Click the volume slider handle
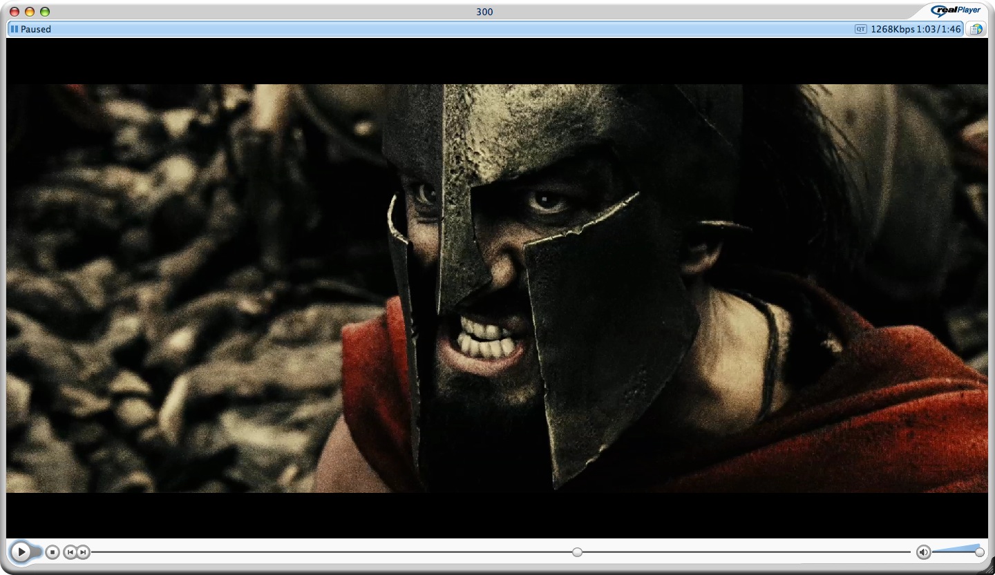The height and width of the screenshot is (575, 995). (x=980, y=552)
